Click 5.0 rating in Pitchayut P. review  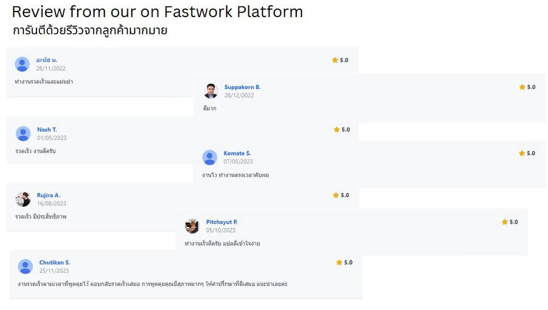coord(514,222)
